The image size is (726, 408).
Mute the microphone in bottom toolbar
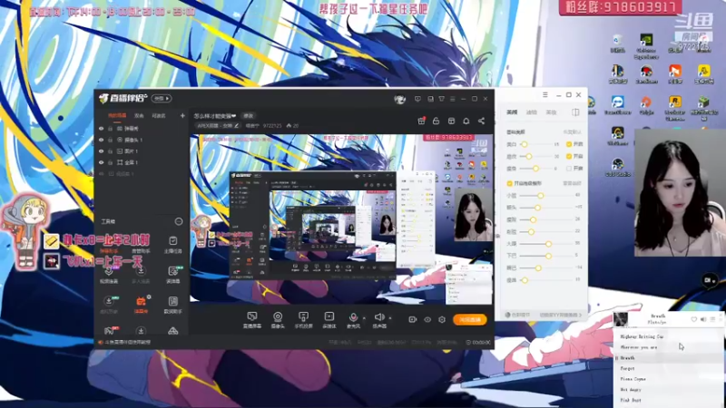point(353,316)
